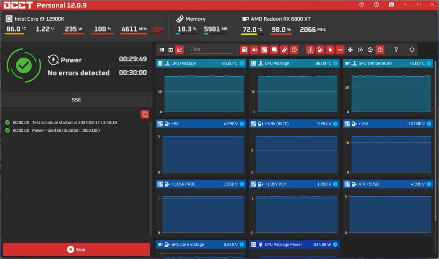439x259 pixels.
Task: Focus the sensor Filter field
Action: tap(211, 50)
